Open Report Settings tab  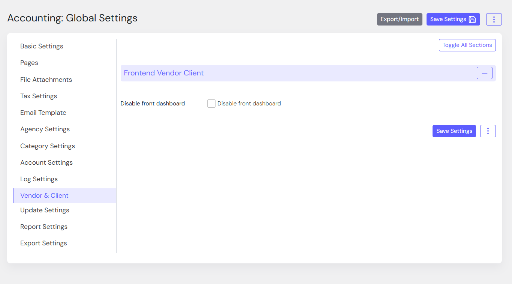(x=44, y=227)
